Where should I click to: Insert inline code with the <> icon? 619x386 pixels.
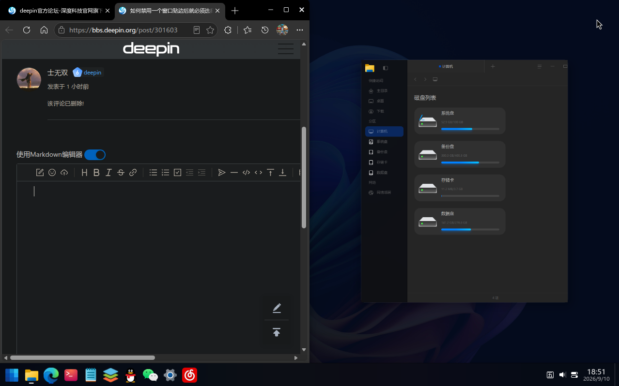pyautogui.click(x=258, y=173)
